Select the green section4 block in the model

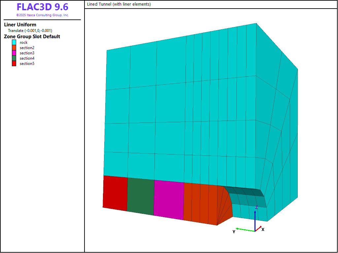tap(140, 196)
